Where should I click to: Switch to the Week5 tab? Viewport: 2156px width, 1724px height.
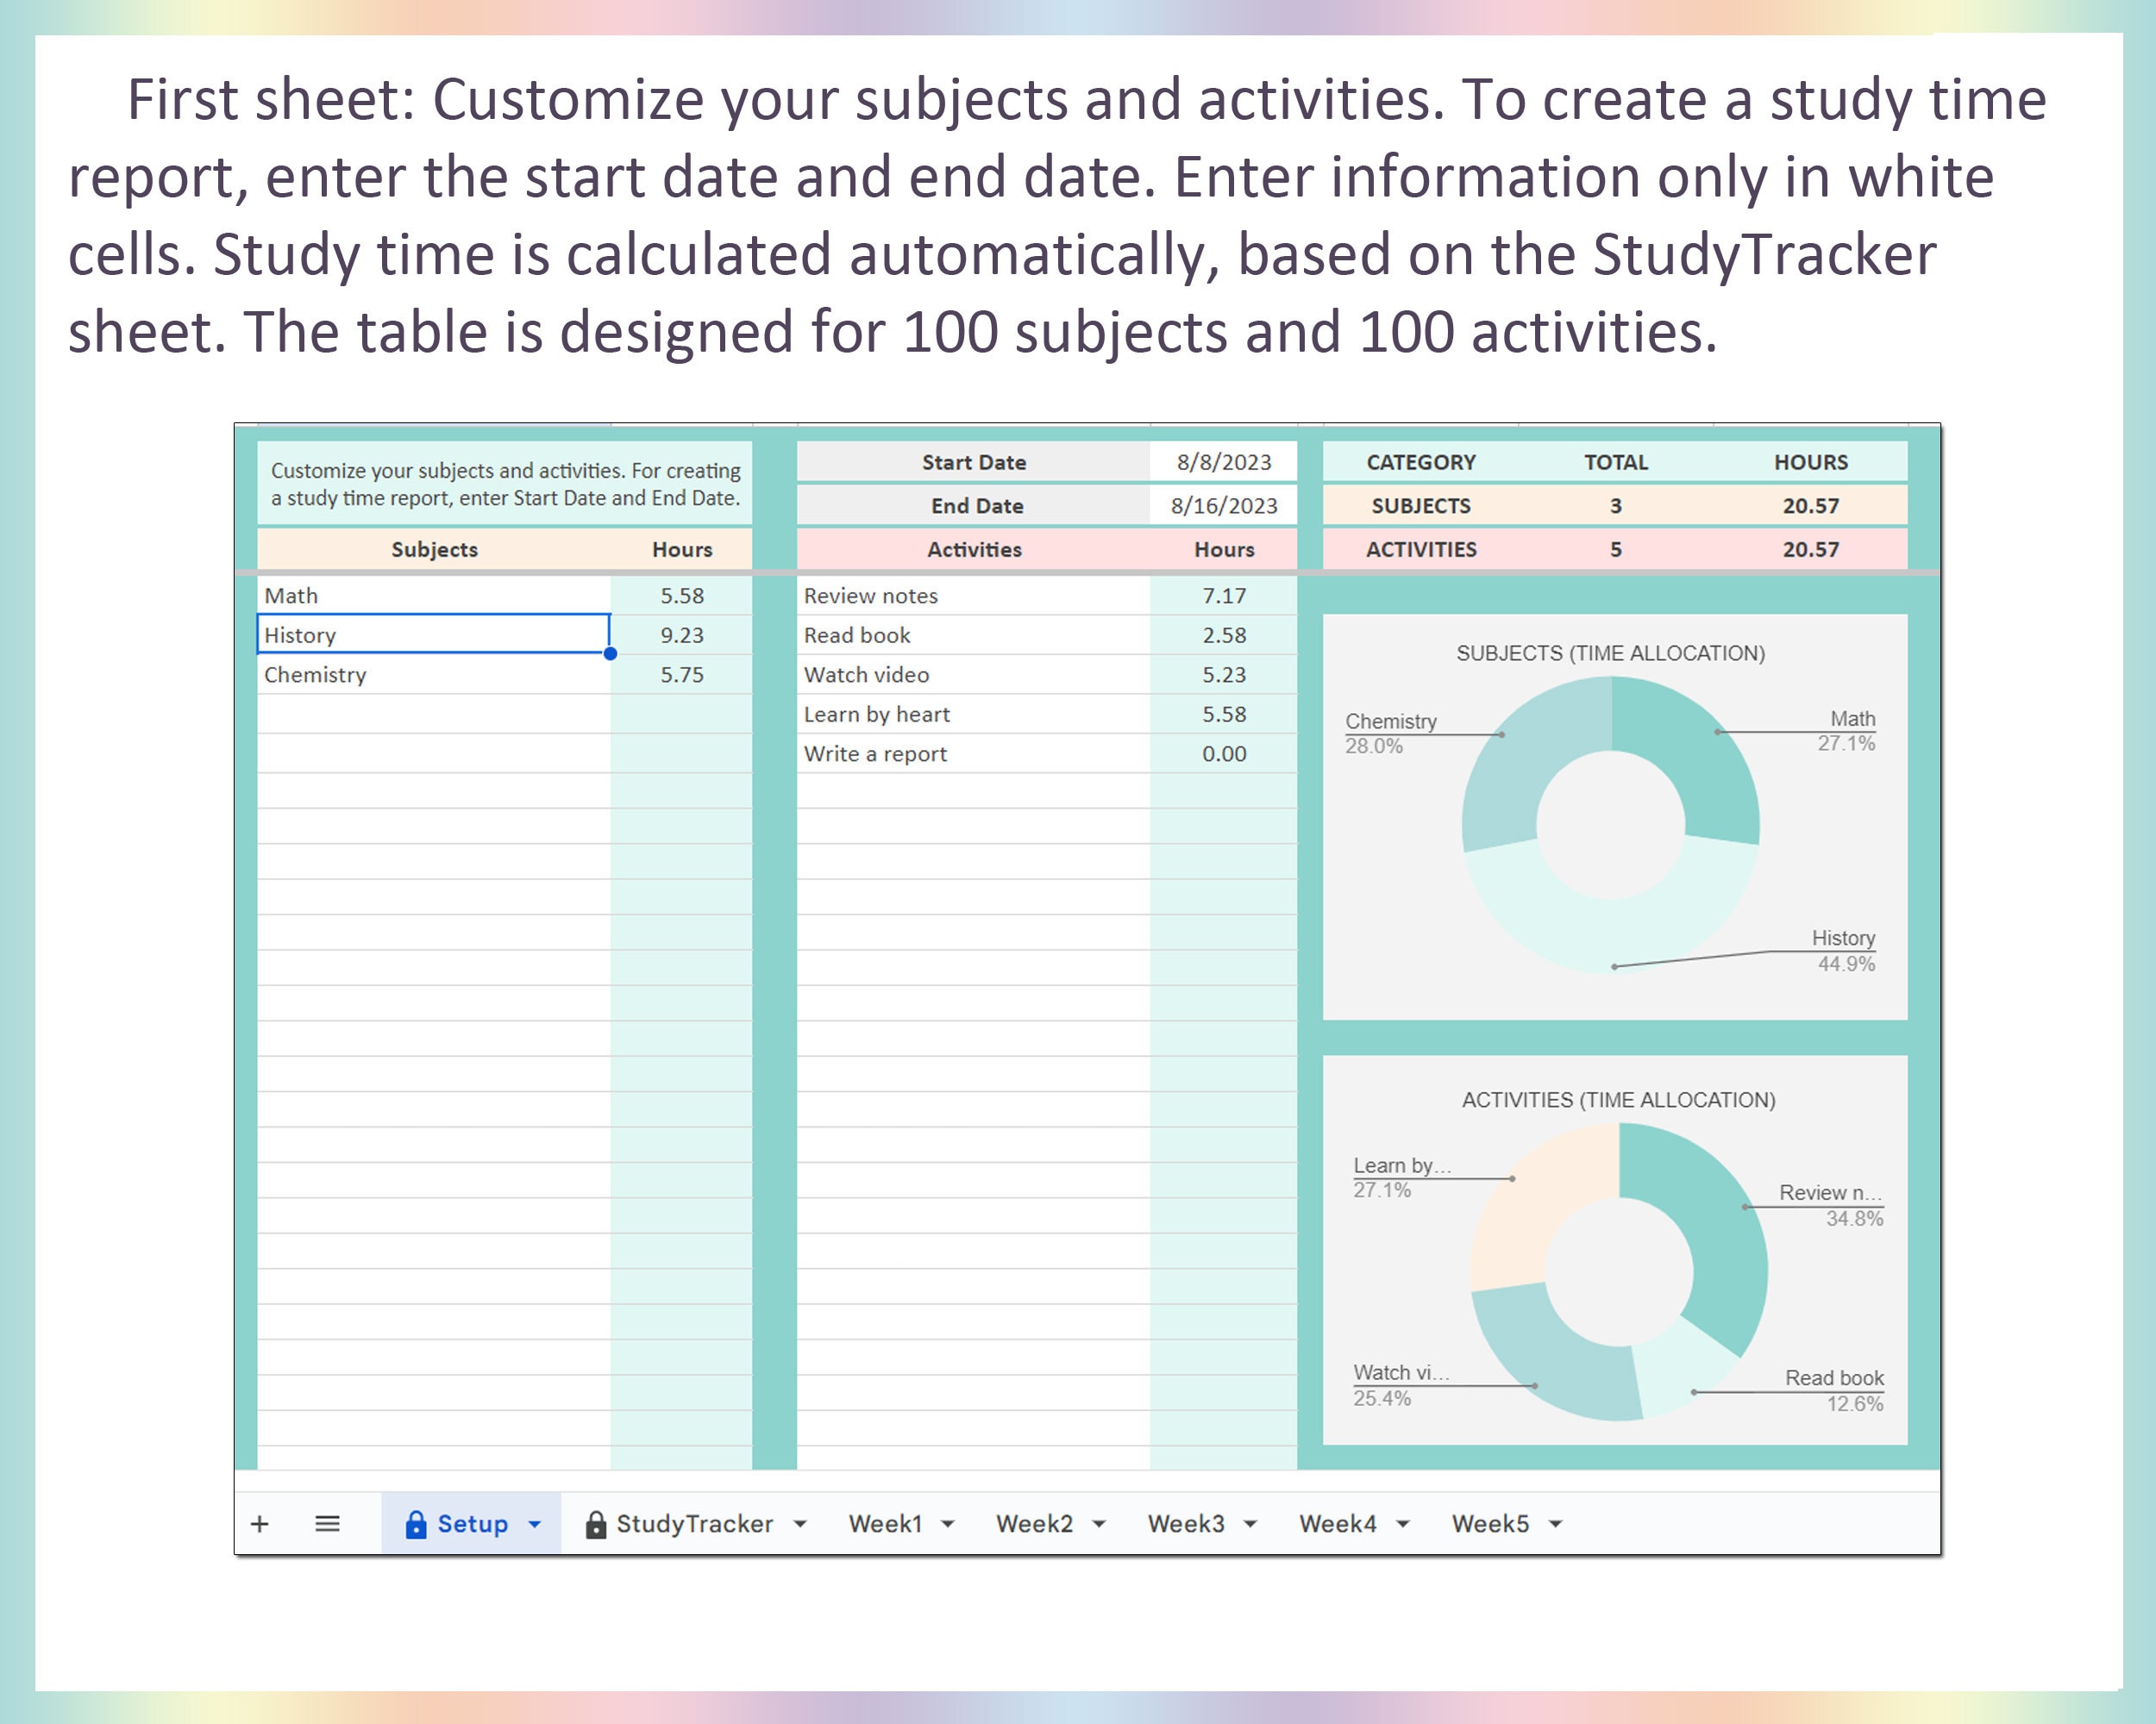(x=1489, y=1523)
